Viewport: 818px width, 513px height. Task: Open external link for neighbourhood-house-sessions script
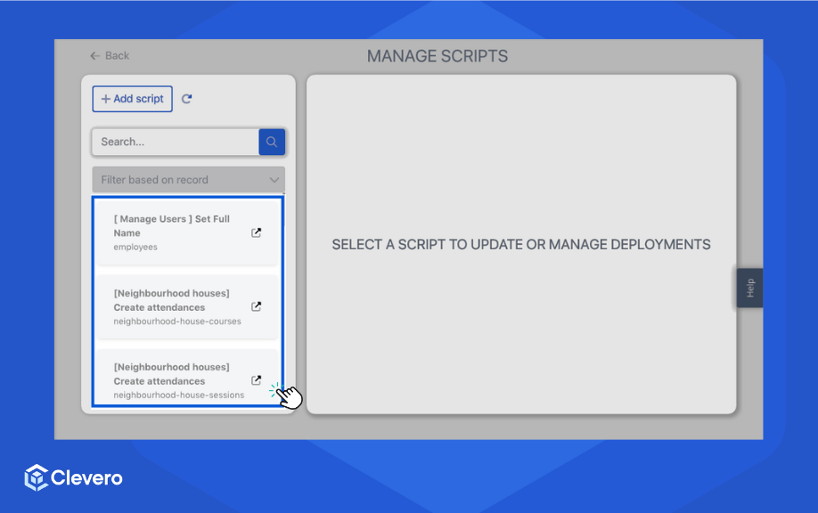pyautogui.click(x=256, y=380)
